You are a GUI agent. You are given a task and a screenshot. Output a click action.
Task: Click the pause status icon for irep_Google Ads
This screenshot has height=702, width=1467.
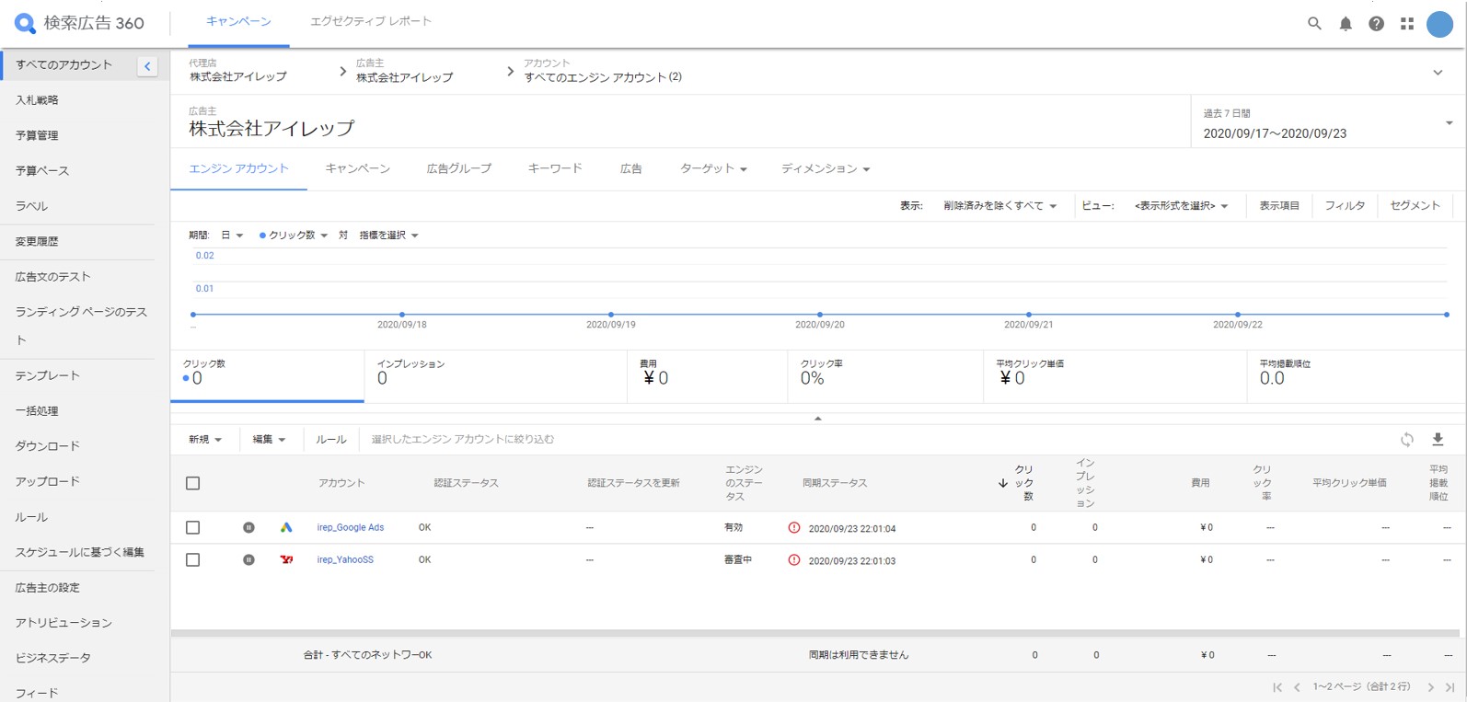tap(248, 528)
